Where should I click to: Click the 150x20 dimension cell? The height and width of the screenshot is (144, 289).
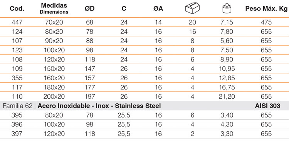tap(54, 69)
